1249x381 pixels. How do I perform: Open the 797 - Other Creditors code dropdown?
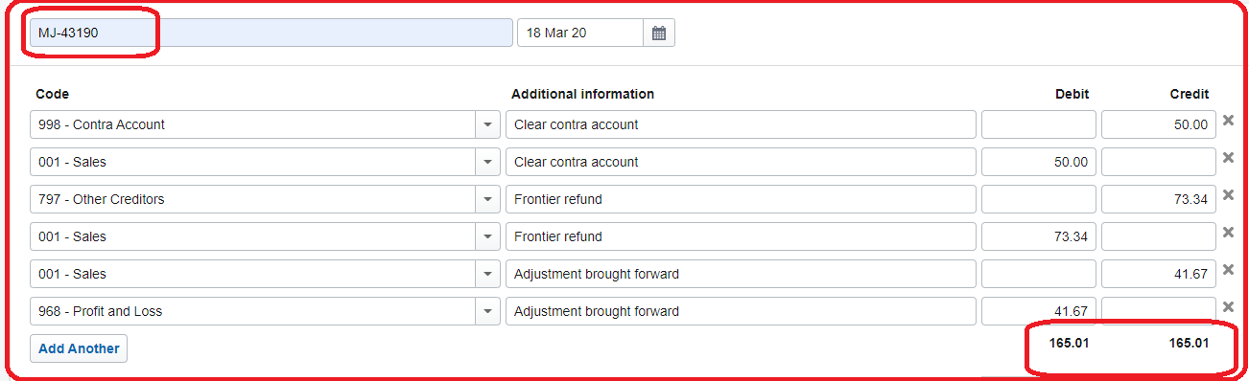[x=487, y=199]
